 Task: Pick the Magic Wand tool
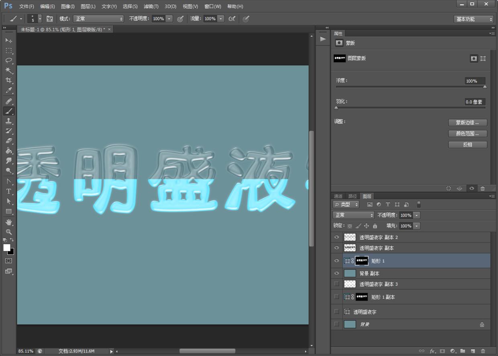[x=8, y=70]
